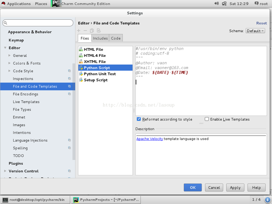Image resolution: width=272 pixels, height=204 pixels.
Task: Select the XHTML File template icon
Action: [x=81, y=62]
